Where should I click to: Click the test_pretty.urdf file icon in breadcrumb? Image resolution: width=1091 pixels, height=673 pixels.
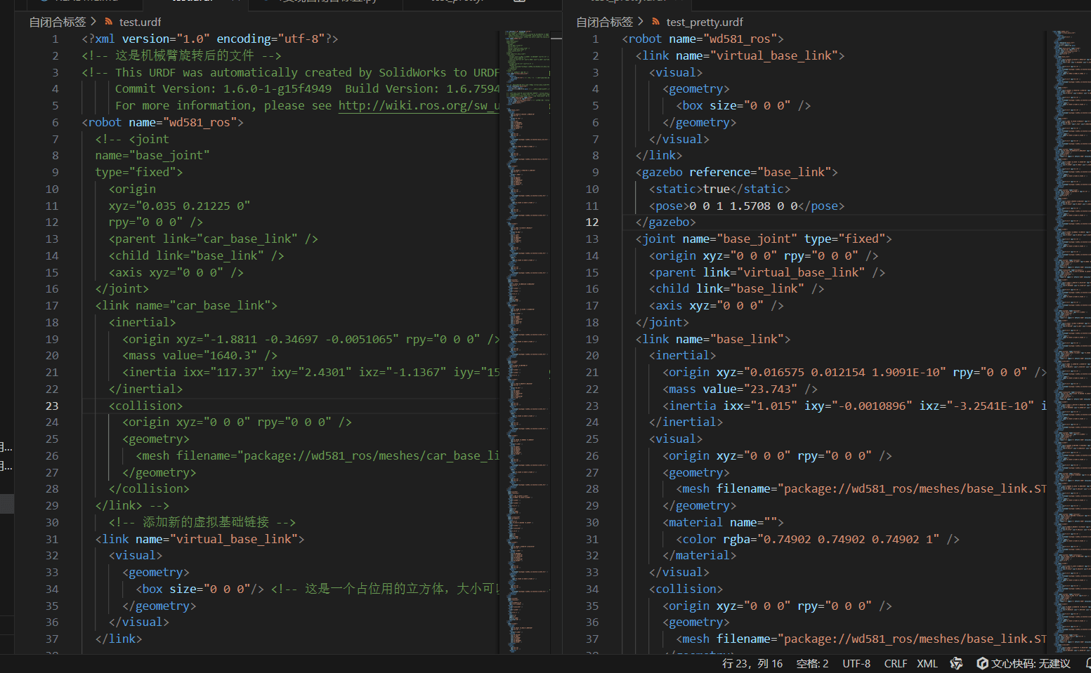tap(656, 22)
